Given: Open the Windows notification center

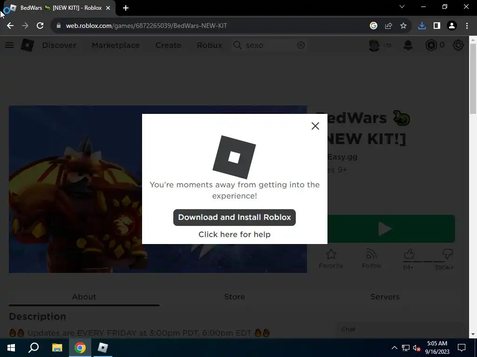Looking at the screenshot, I should [462, 348].
